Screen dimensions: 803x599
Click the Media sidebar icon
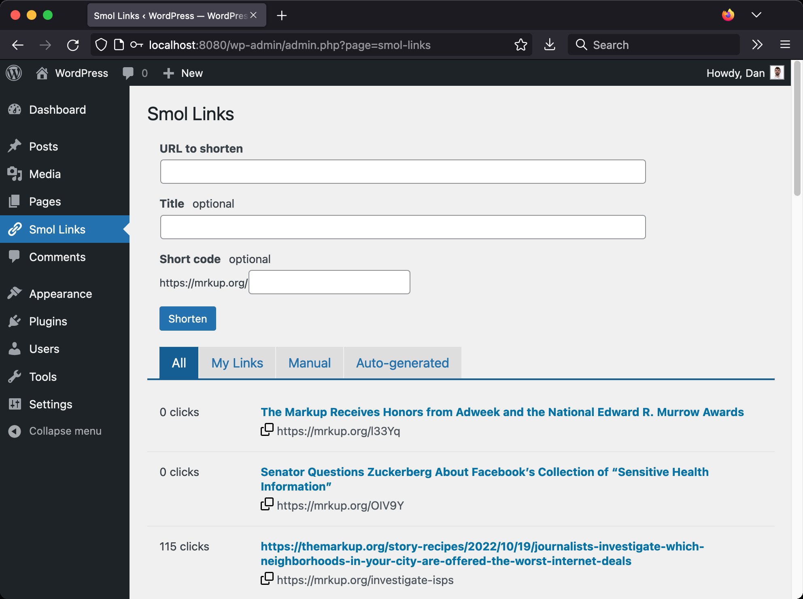click(15, 174)
